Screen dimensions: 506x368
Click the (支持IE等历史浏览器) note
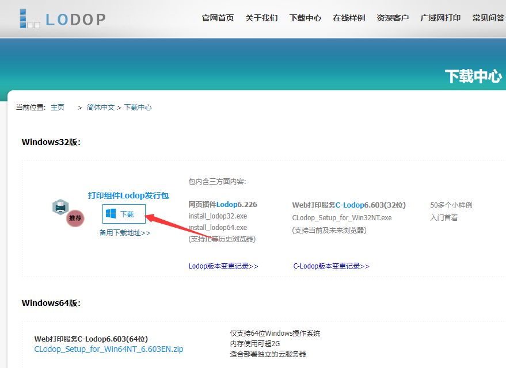[222, 239]
